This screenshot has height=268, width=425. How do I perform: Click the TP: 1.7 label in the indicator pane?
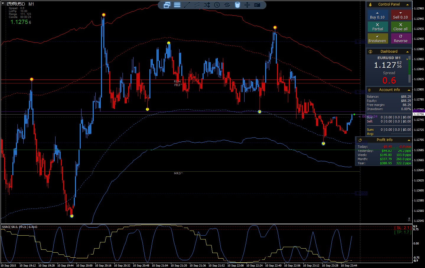403,232
